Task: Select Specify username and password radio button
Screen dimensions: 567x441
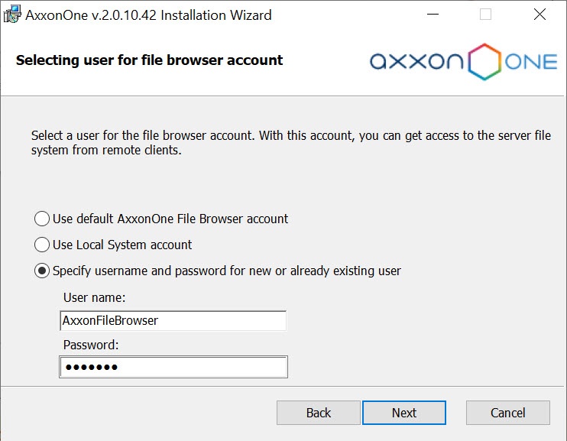Action: coord(42,271)
